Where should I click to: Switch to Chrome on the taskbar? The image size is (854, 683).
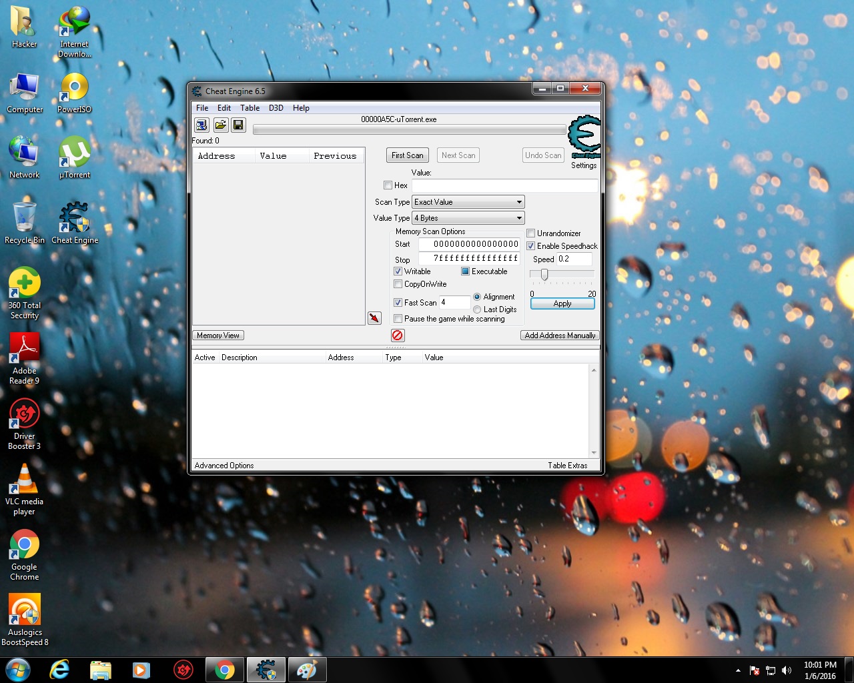(225, 670)
